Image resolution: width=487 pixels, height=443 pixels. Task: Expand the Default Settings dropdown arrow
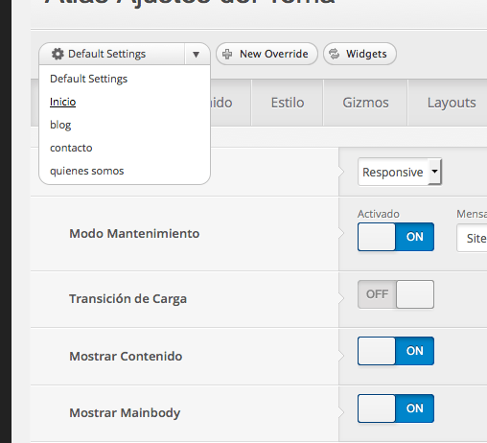pos(197,55)
